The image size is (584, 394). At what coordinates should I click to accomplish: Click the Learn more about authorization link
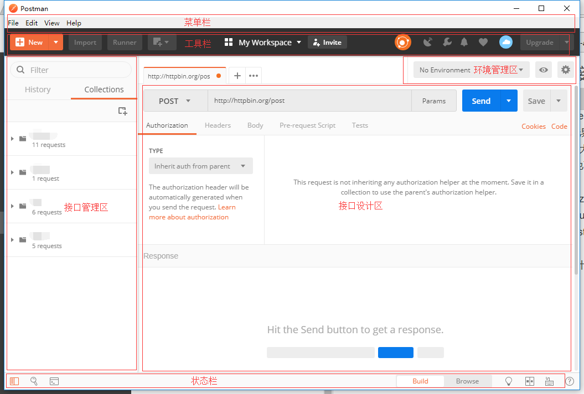coord(192,212)
